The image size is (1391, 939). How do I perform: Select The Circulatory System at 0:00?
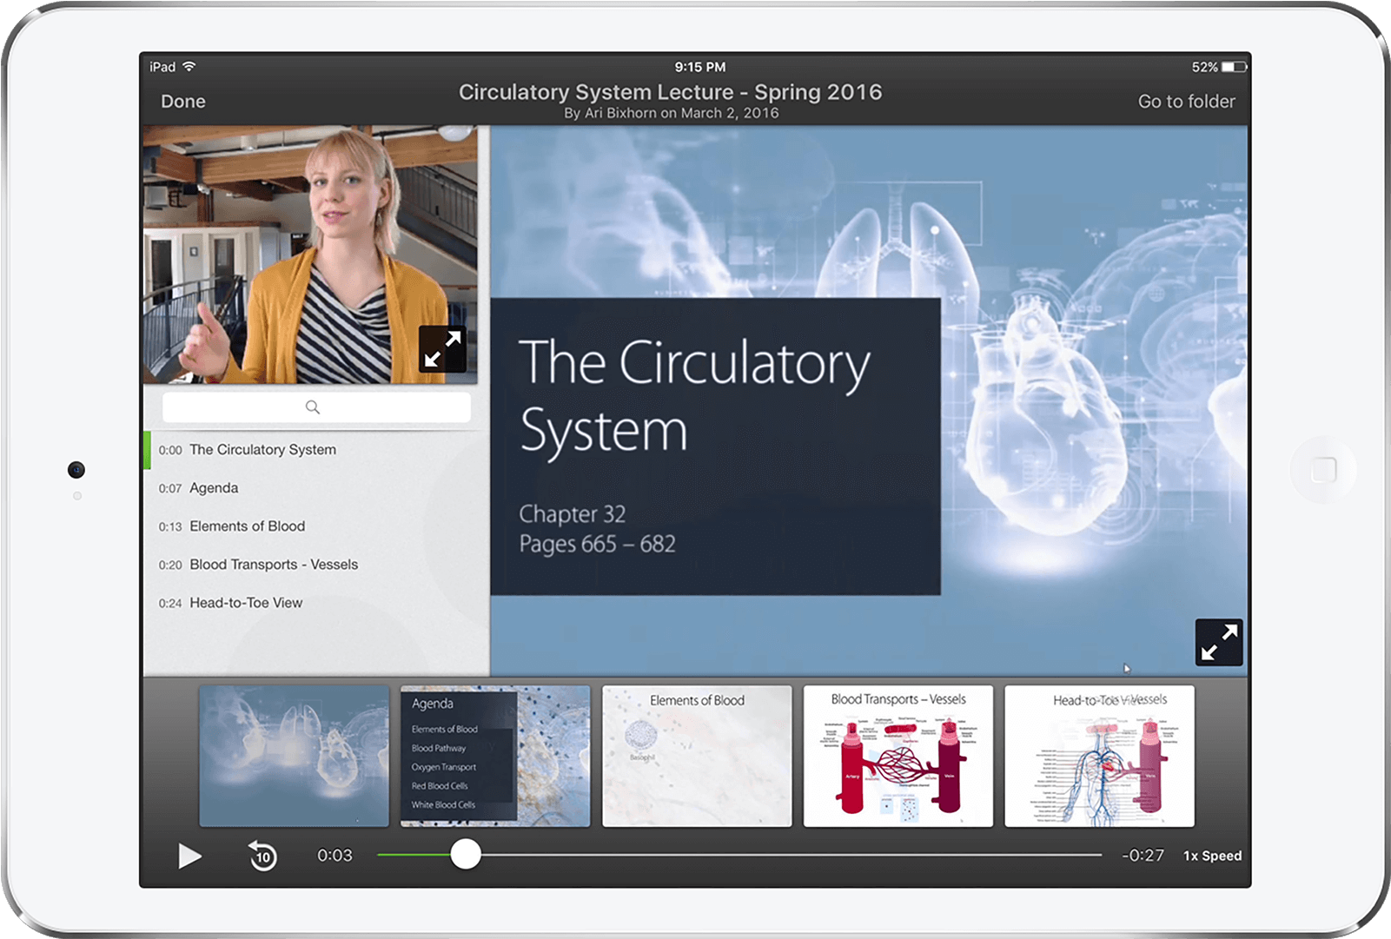pyautogui.click(x=262, y=450)
